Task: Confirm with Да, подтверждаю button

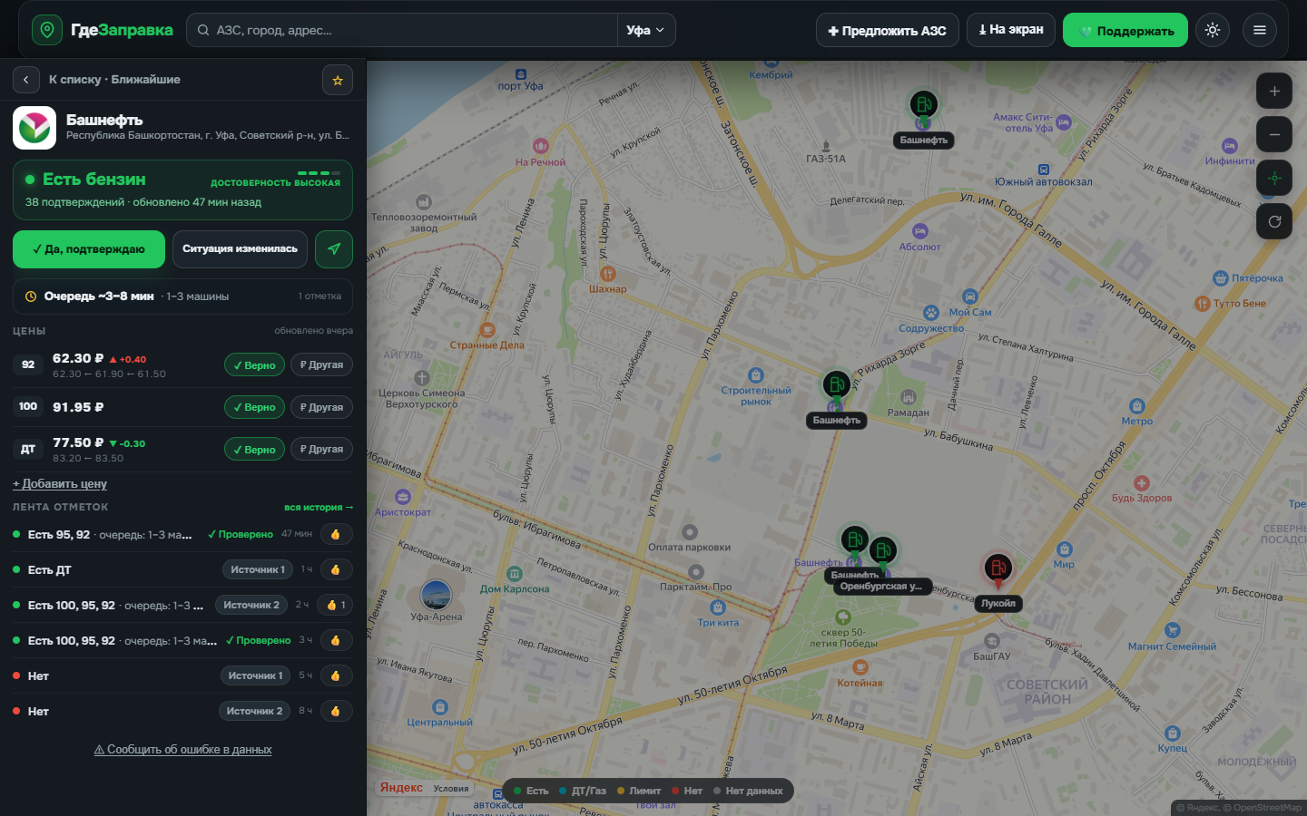Action: click(89, 249)
